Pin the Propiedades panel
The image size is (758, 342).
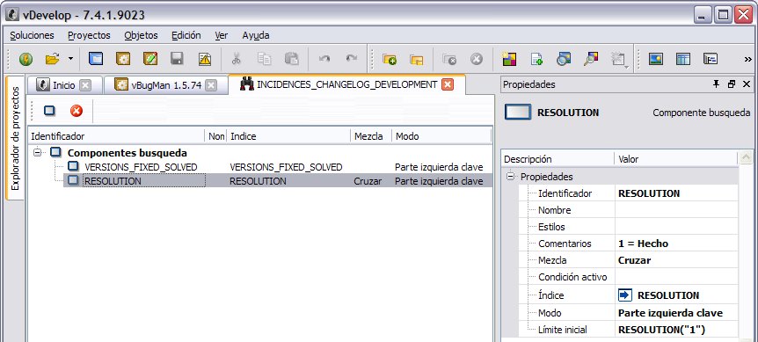coord(716,84)
